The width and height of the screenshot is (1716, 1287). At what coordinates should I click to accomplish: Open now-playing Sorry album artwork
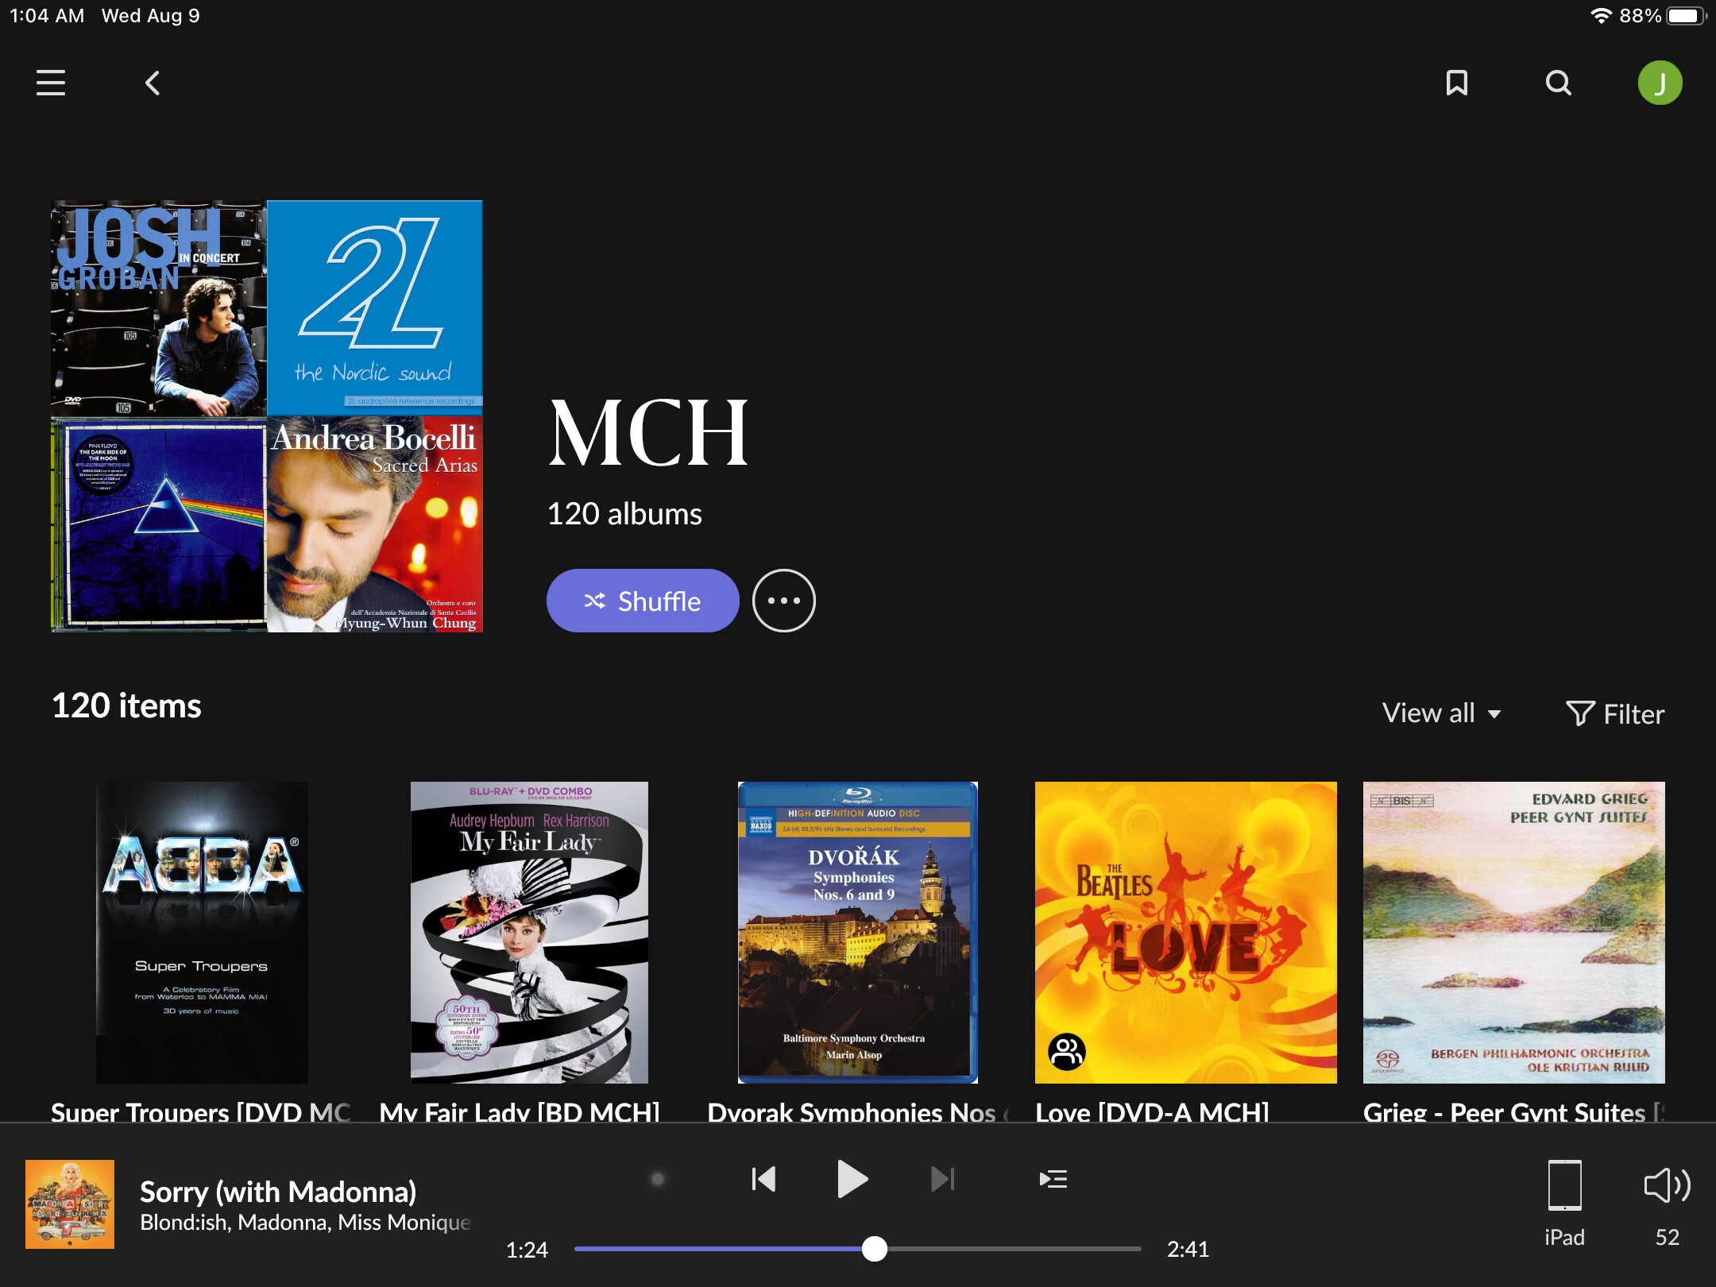pos(70,1204)
